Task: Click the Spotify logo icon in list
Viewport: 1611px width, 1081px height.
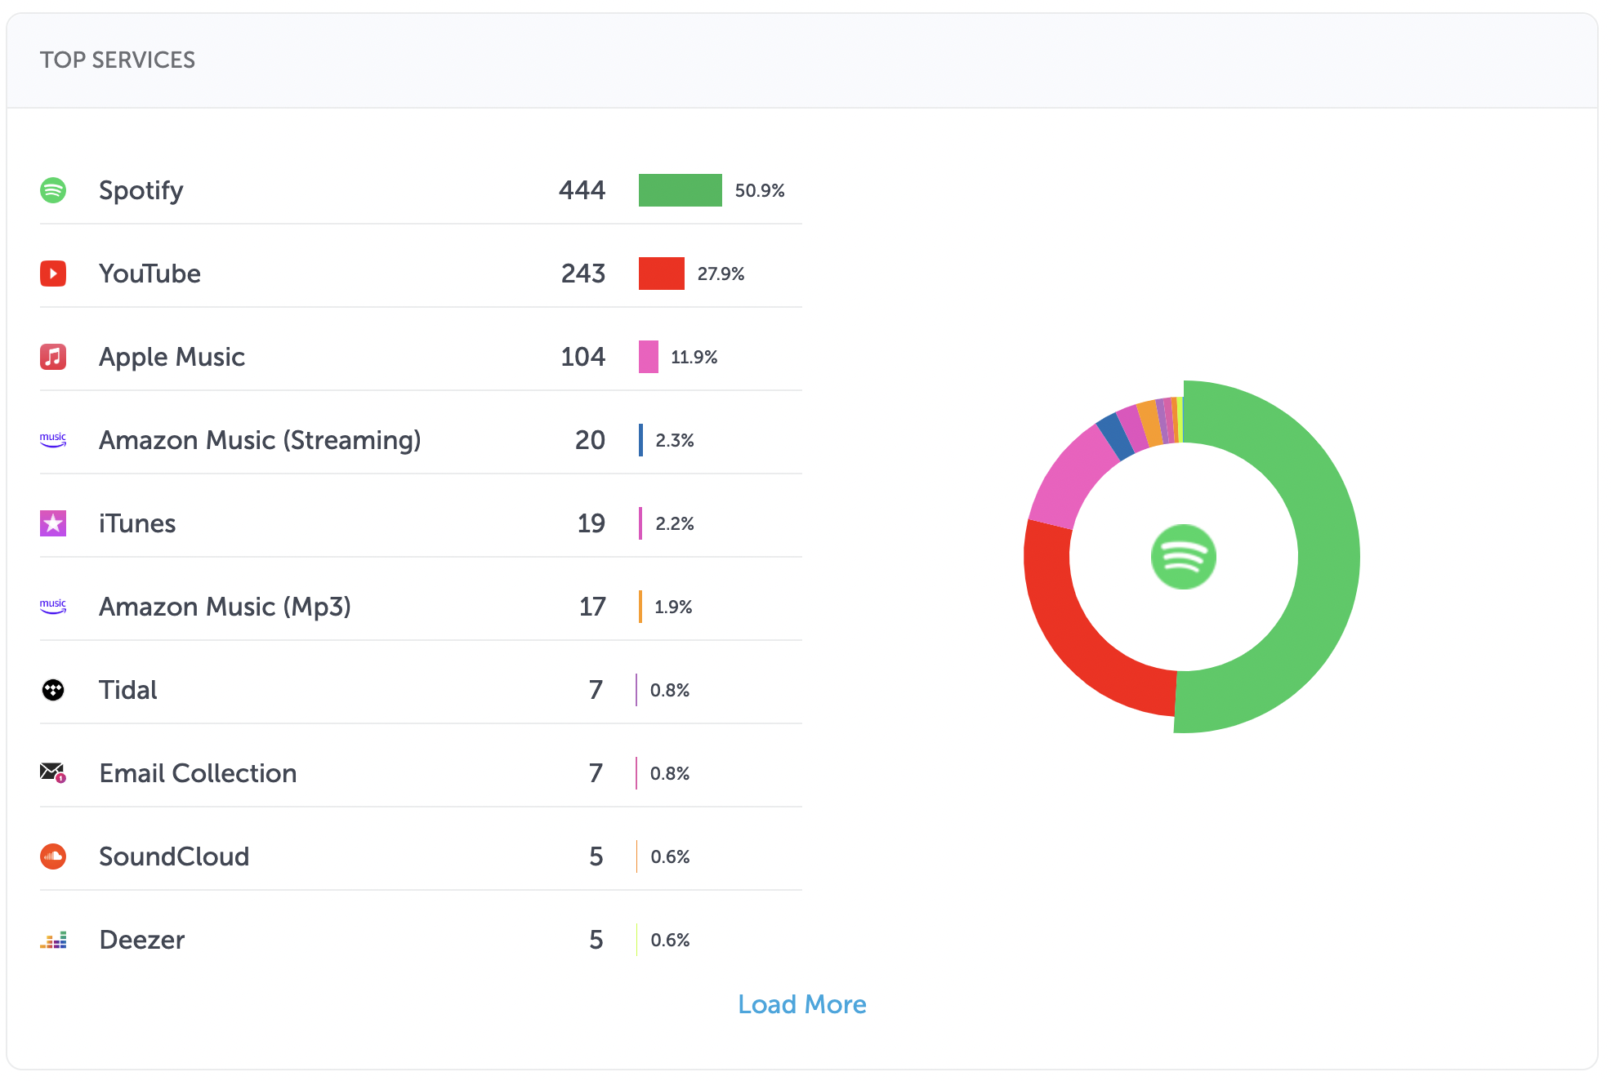Action: coord(53,190)
